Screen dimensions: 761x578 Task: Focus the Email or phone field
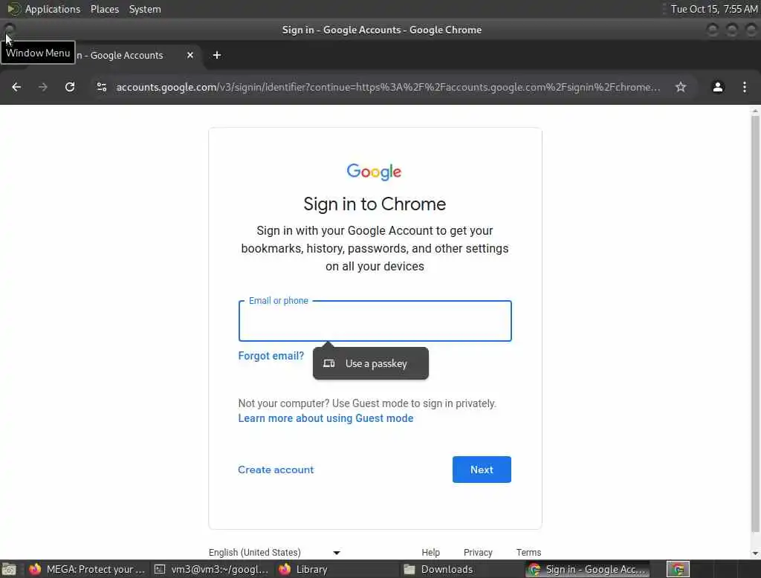point(375,321)
